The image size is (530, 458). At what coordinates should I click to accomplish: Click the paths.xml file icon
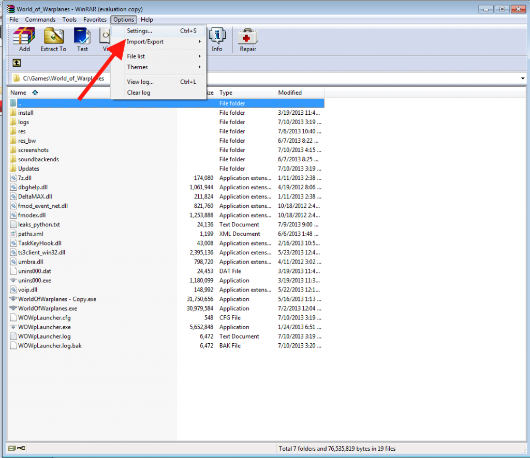tap(13, 234)
